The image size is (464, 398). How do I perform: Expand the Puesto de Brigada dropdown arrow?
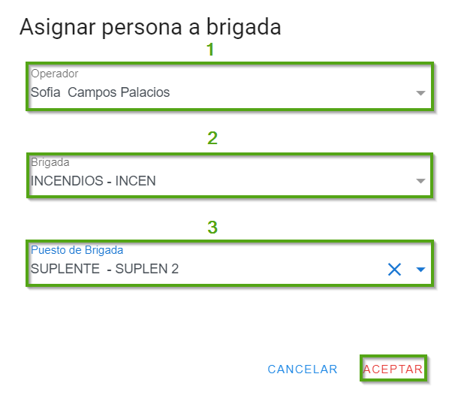tap(420, 270)
